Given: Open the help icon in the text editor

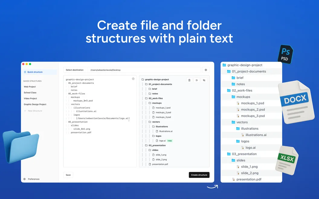Looking at the screenshot, I should pos(133,79).
